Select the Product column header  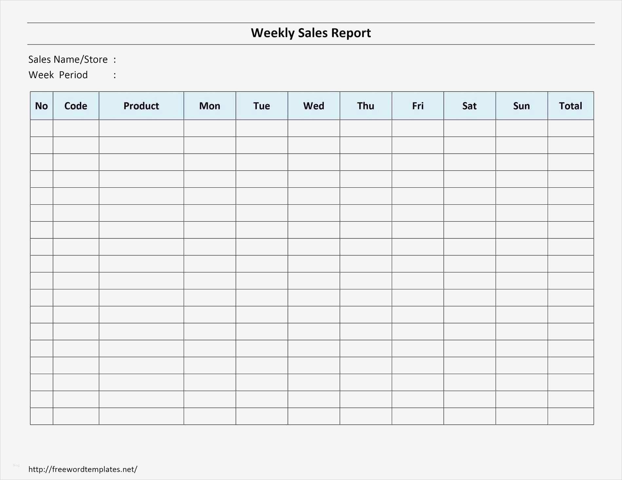click(141, 106)
